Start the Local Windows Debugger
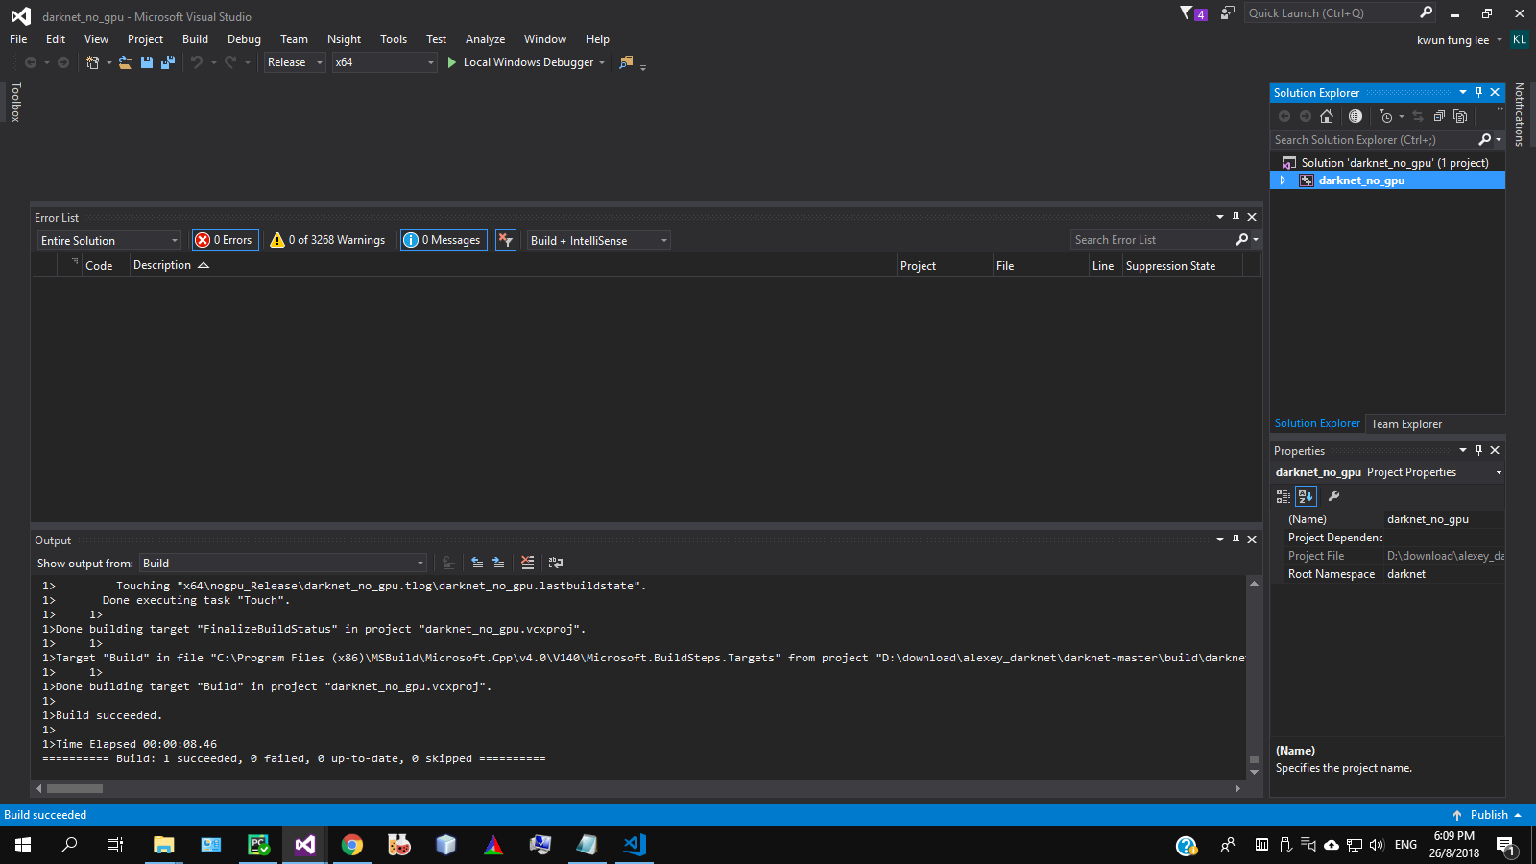The image size is (1536, 864). (x=519, y=62)
